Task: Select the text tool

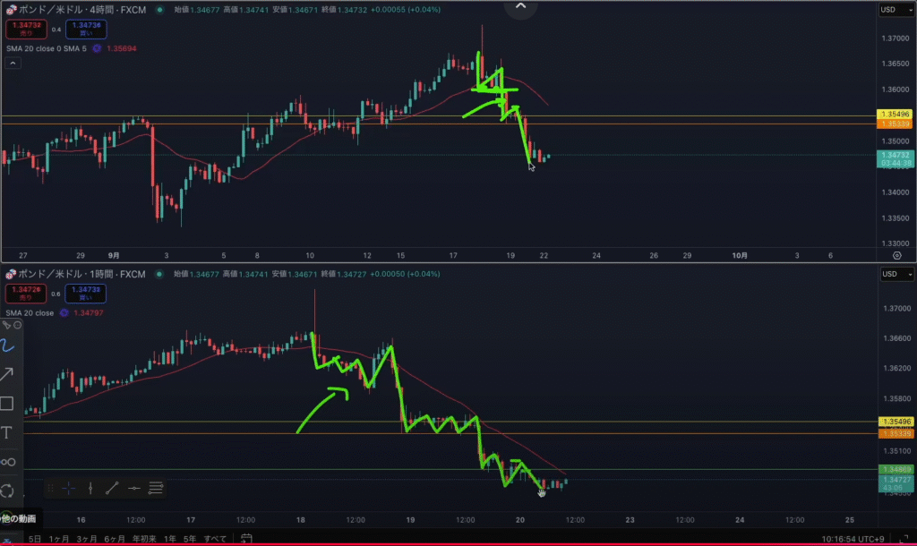Action: (8, 432)
